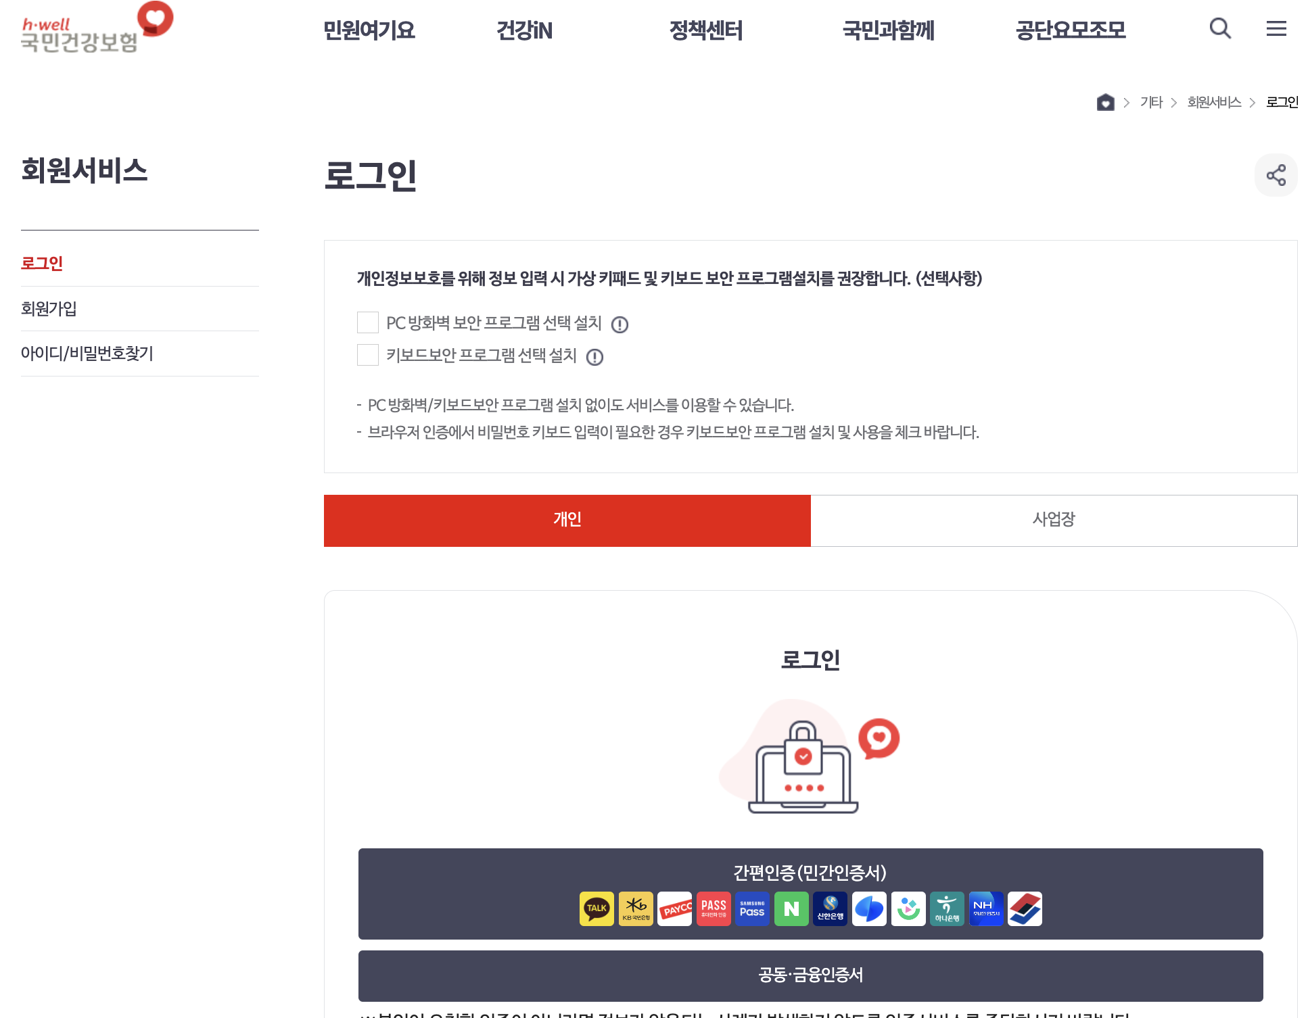Open 아이디/비밀번호찾기 in the sidebar
The image size is (1308, 1018).
pos(87,354)
